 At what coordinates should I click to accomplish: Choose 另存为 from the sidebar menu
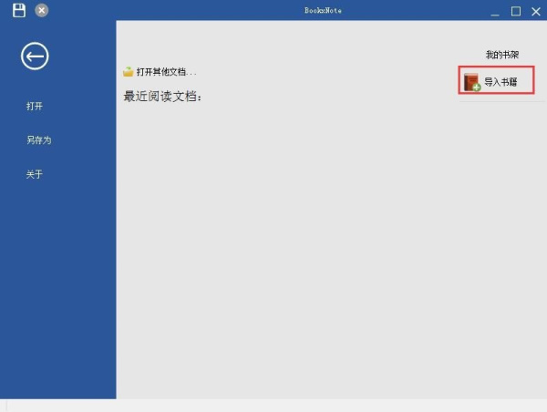point(38,140)
